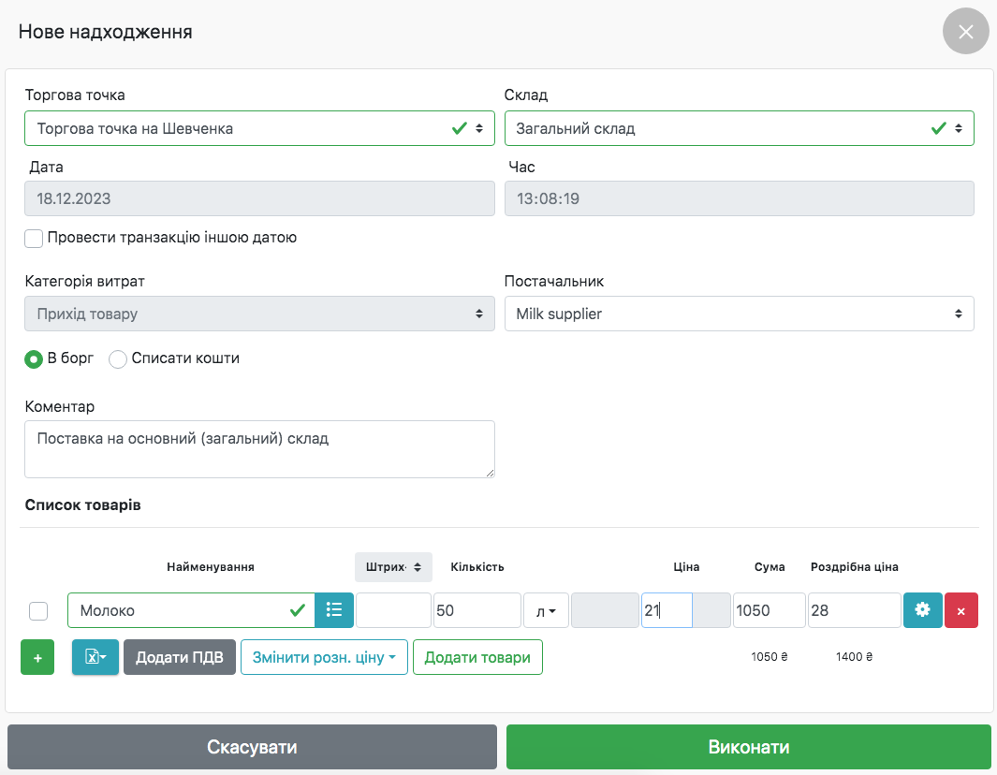This screenshot has height=775, width=997.
Task: Open the Торгова точка dropdown
Action: (x=259, y=129)
